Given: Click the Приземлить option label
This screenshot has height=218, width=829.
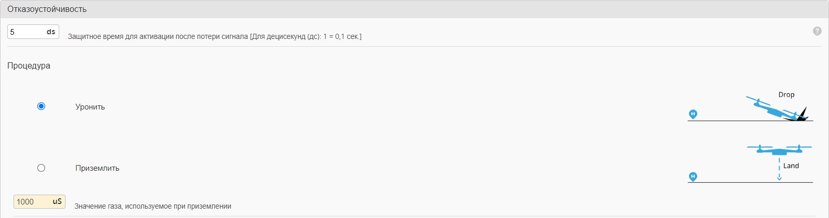Looking at the screenshot, I should coord(97,168).
